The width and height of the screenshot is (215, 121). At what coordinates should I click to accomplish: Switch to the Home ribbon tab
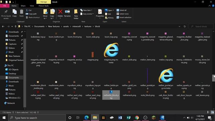[x=14, y=6]
